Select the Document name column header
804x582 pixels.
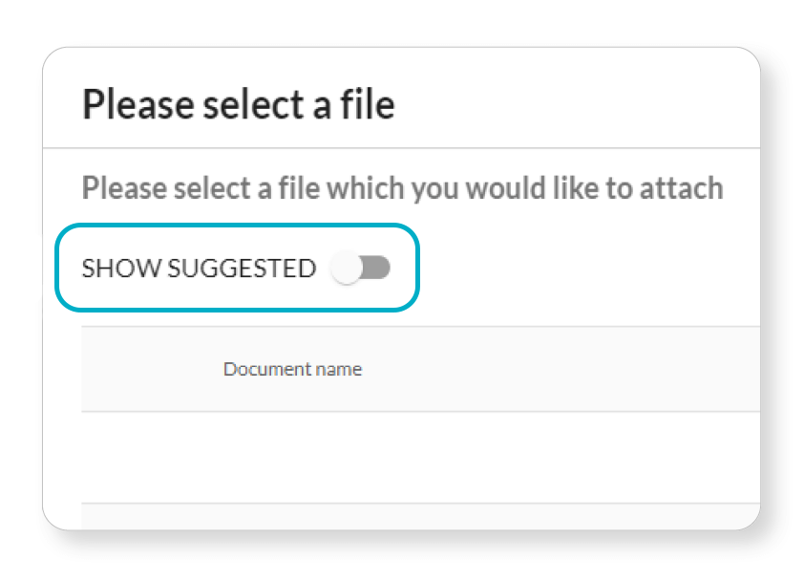coord(292,369)
